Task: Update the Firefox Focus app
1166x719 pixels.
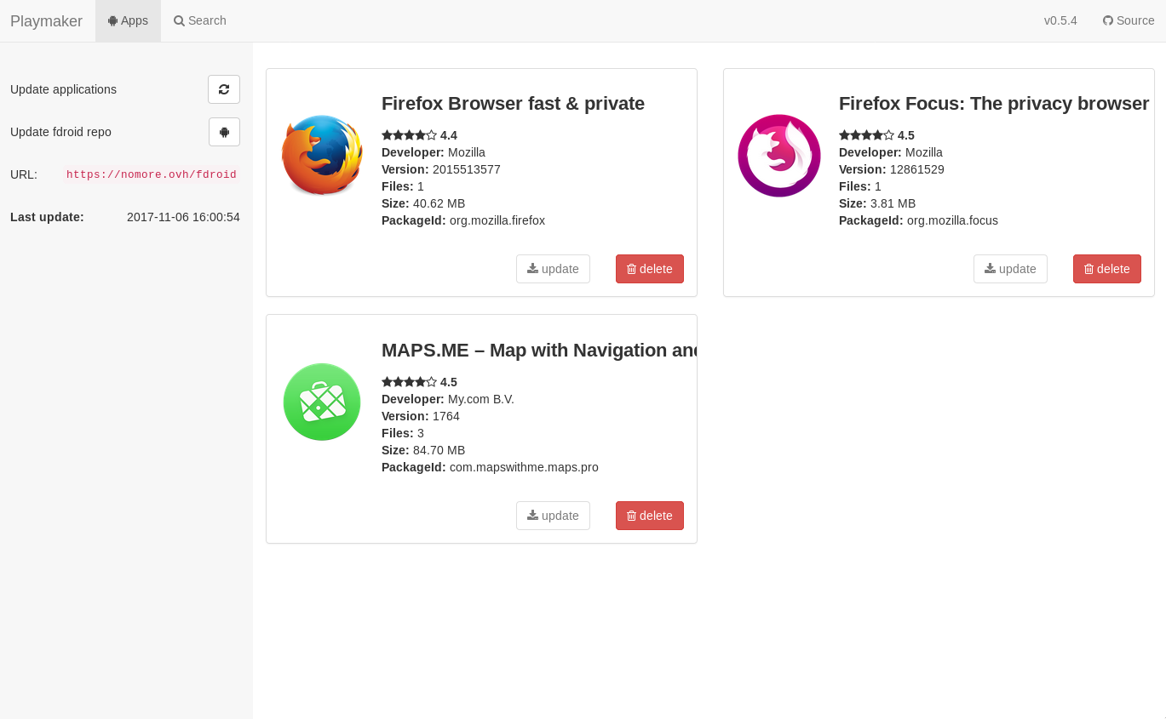Action: pyautogui.click(x=1010, y=269)
